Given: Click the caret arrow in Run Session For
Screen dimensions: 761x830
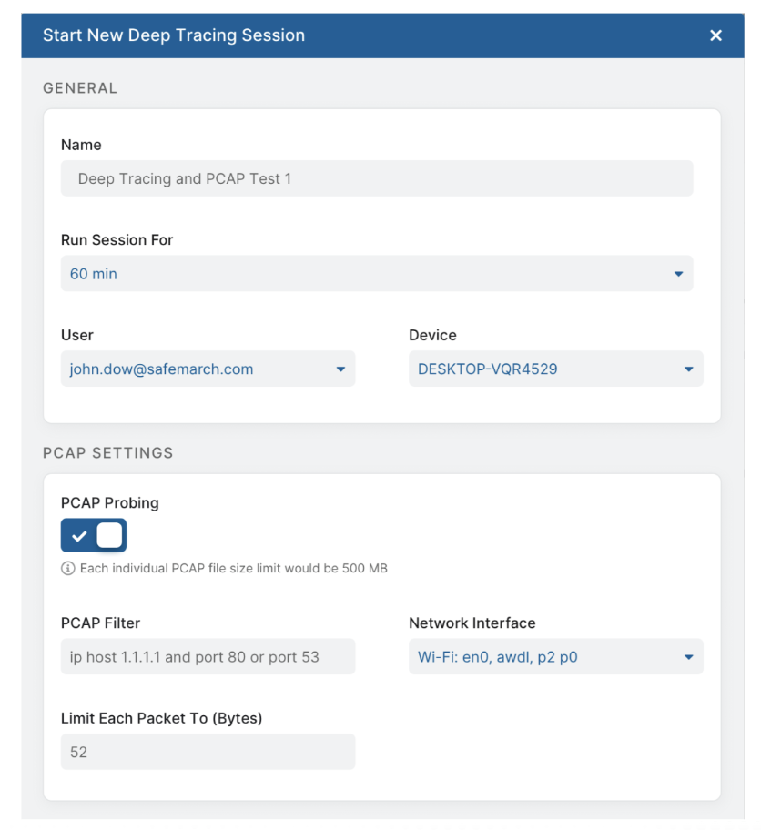Looking at the screenshot, I should tap(678, 274).
